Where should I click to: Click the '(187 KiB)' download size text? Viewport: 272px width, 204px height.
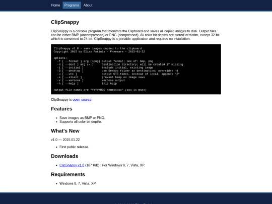(x=92, y=165)
